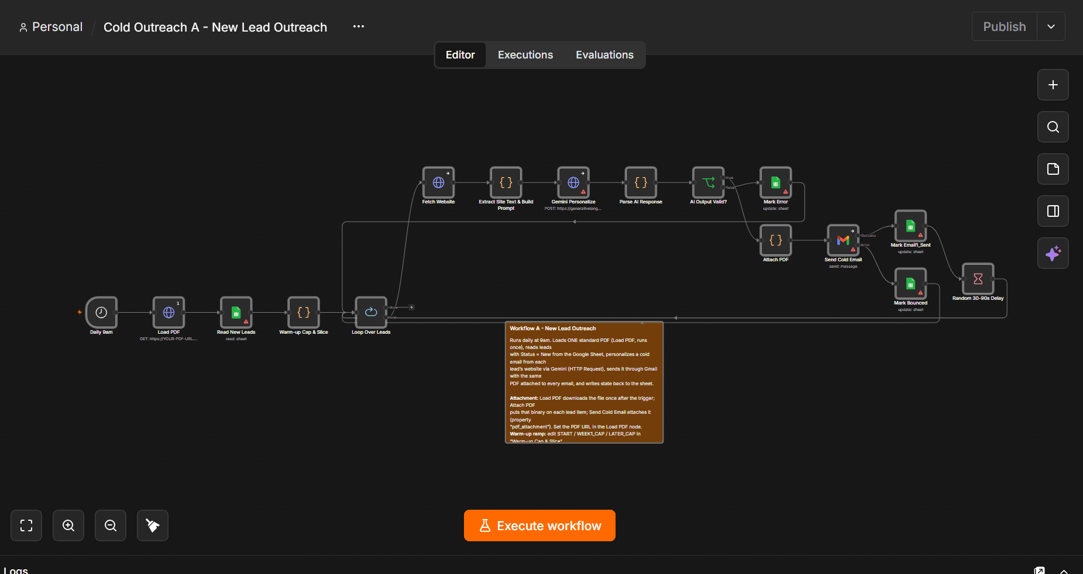Image resolution: width=1083 pixels, height=574 pixels.
Task: Open the Gemini Personalize node
Action: click(573, 182)
